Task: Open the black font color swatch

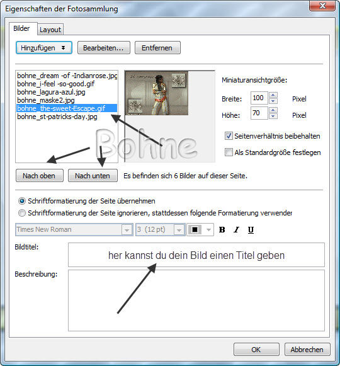Action: (200, 230)
